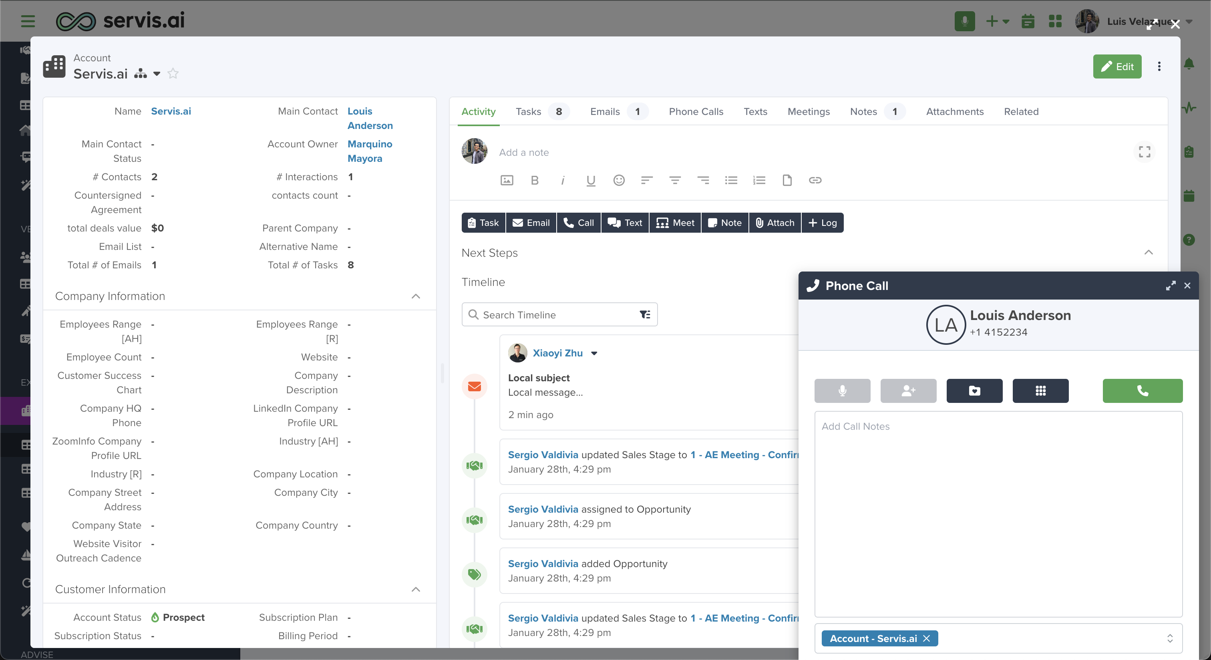1211x660 pixels.
Task: Open the Related tab
Action: coord(1021,111)
